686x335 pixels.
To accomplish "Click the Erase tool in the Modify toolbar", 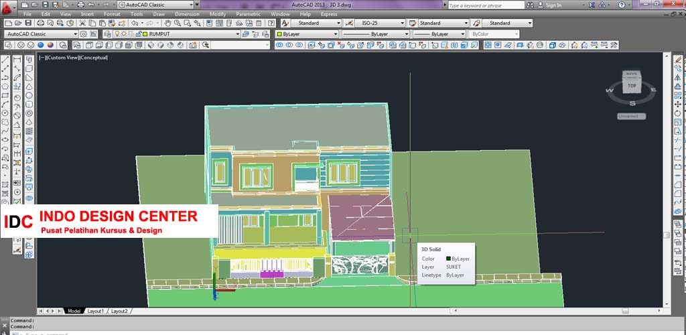I will coord(678,60).
